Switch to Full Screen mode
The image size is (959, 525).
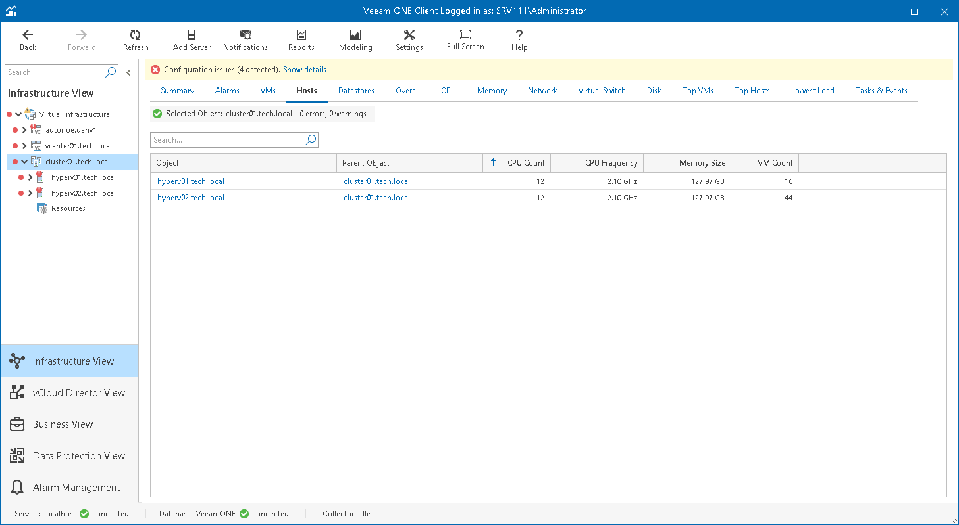pos(465,39)
